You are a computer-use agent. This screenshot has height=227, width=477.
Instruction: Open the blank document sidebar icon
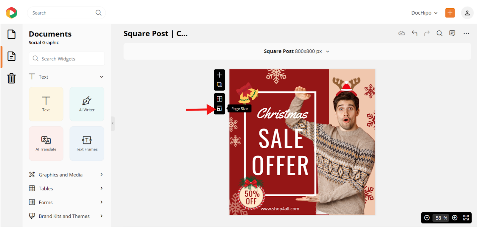coord(12,34)
